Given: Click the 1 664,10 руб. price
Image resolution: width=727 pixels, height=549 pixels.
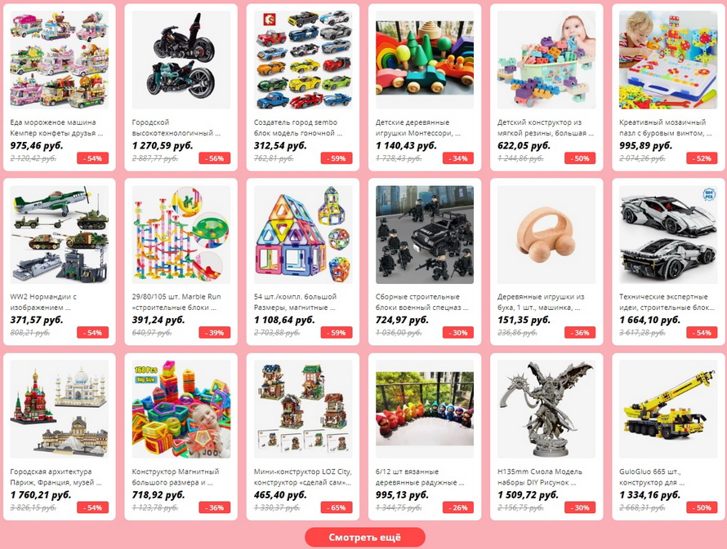Looking at the screenshot, I should 649,320.
